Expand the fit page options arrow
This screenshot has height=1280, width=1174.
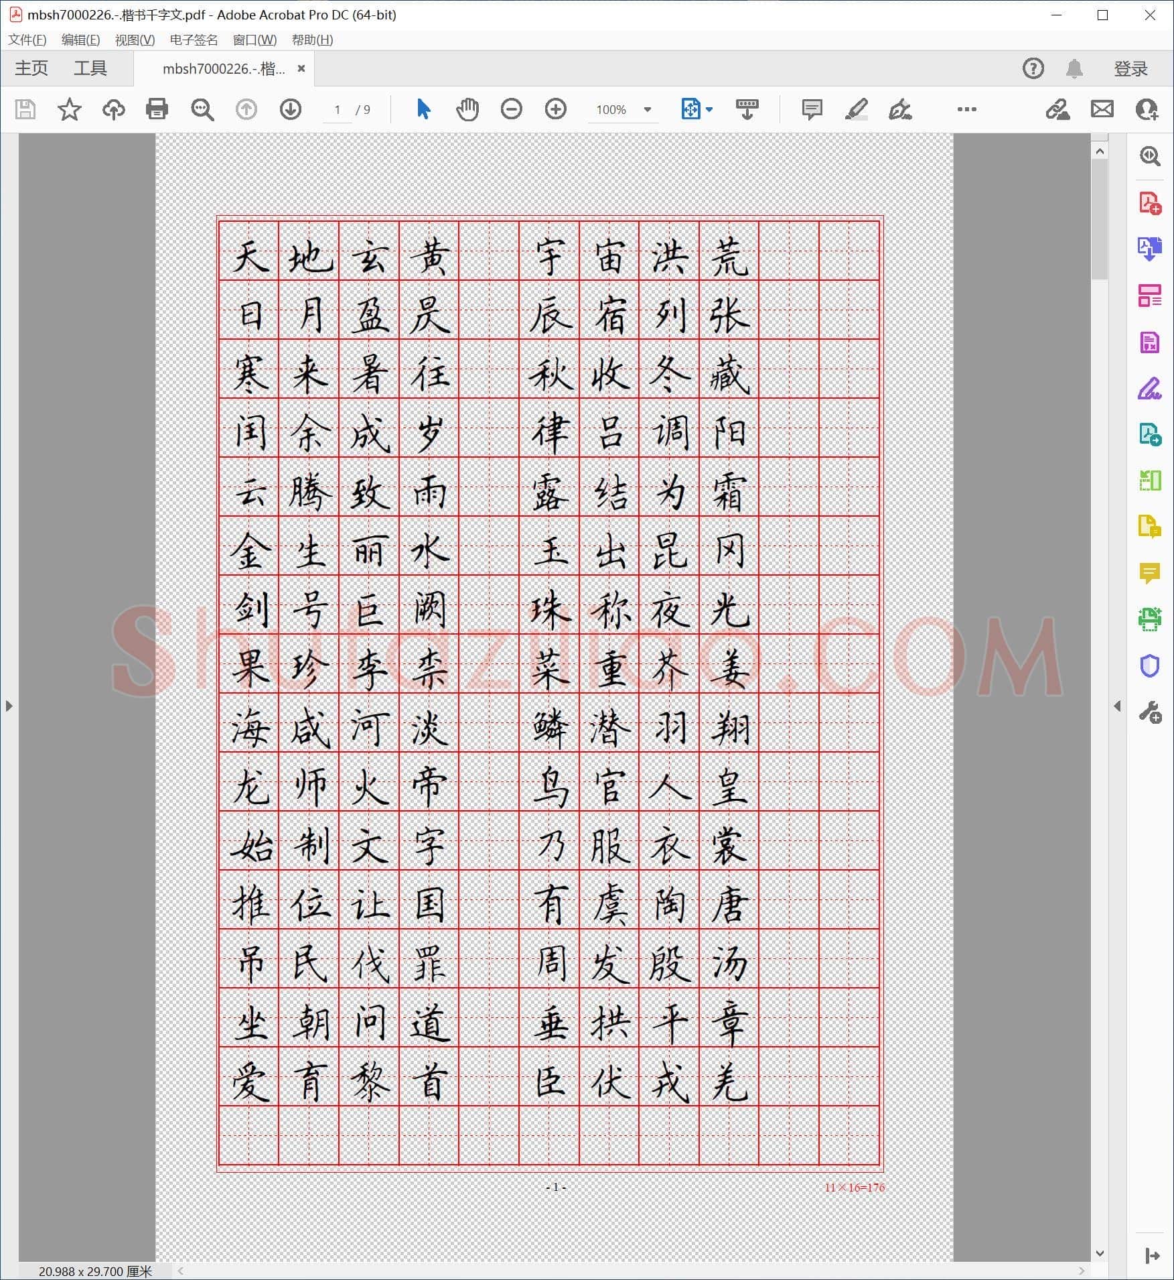click(x=709, y=109)
